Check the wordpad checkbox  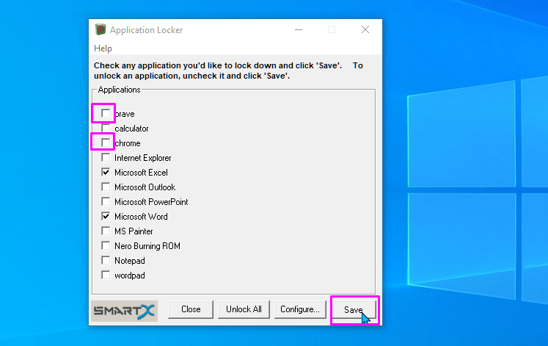click(106, 275)
